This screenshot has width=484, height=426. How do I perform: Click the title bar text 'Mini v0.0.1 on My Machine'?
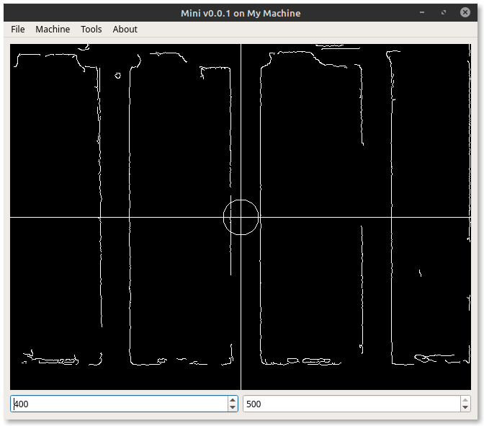tap(241, 13)
